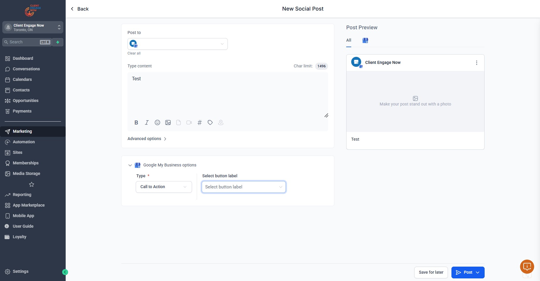Open the Post to account dropdown
Screen dimensions: 540x281
178,44
